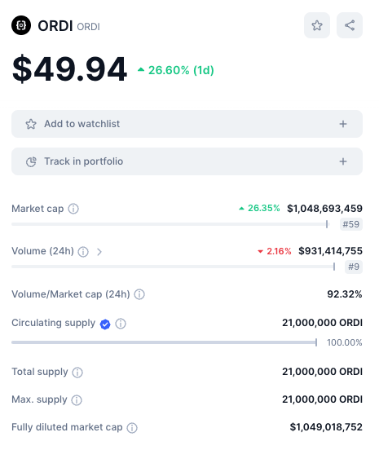Screen dimensions: 379x450
Task: Click the circulating supply progress bar
Action: pyautogui.click(x=164, y=342)
